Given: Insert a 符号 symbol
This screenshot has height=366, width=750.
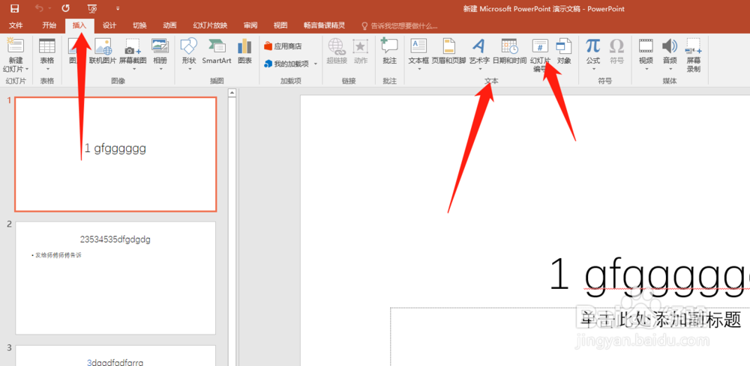Looking at the screenshot, I should coord(617,51).
